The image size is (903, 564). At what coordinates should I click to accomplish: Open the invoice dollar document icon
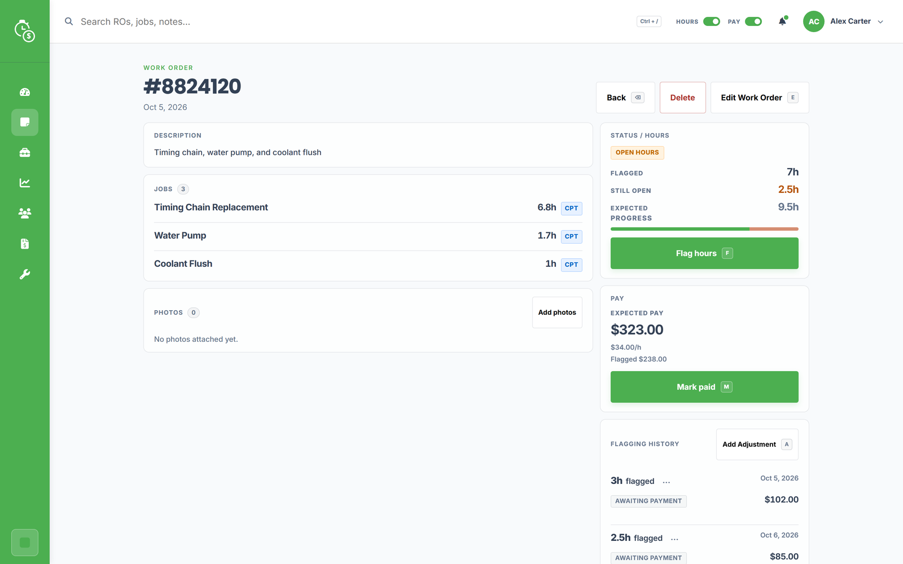(x=25, y=244)
